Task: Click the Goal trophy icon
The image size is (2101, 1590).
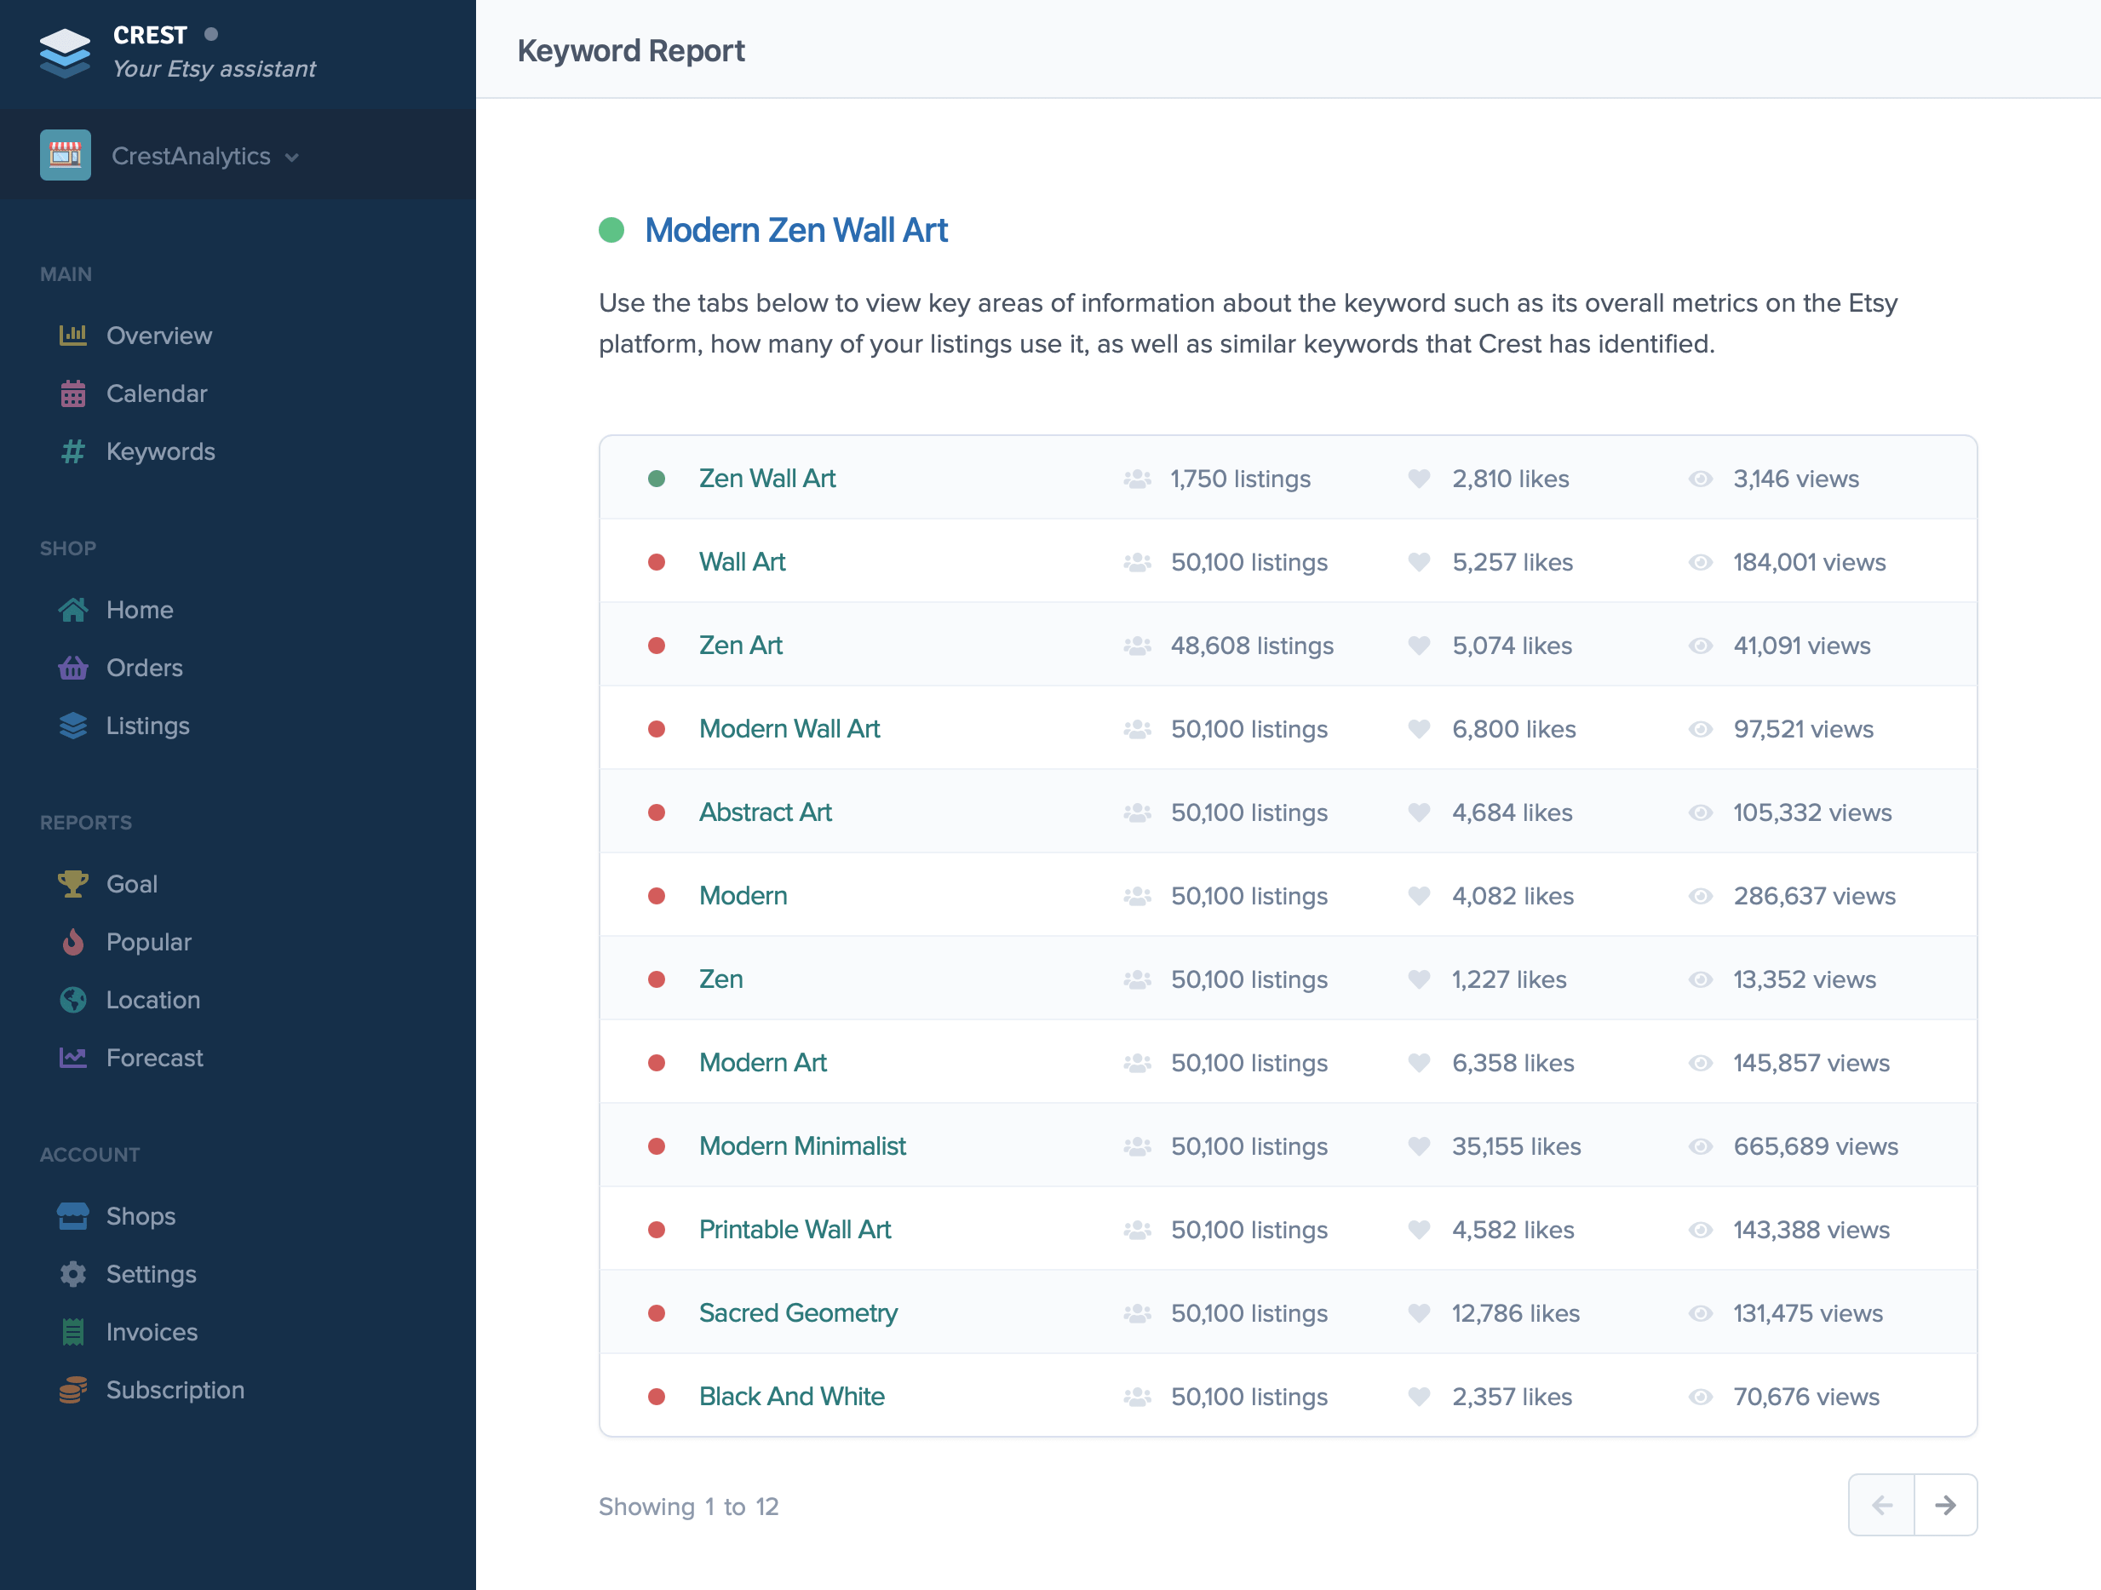Action: (72, 883)
